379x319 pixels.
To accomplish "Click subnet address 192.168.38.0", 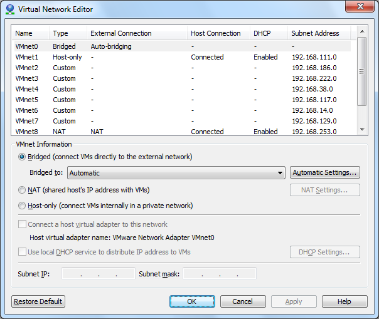I will (312, 89).
